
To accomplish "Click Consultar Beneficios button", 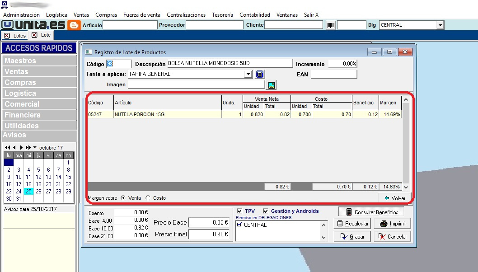I will (371, 212).
